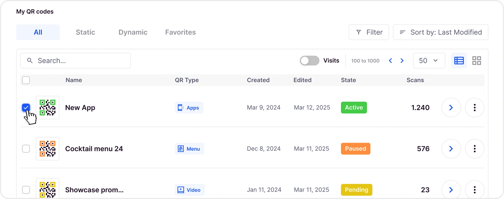This screenshot has height=199, width=504.
Task: Switch to the Dynamic tab
Action: 133,32
